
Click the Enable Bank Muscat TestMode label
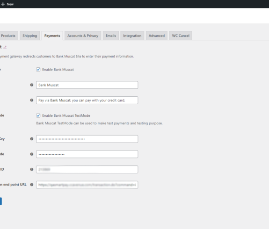tap(66, 116)
